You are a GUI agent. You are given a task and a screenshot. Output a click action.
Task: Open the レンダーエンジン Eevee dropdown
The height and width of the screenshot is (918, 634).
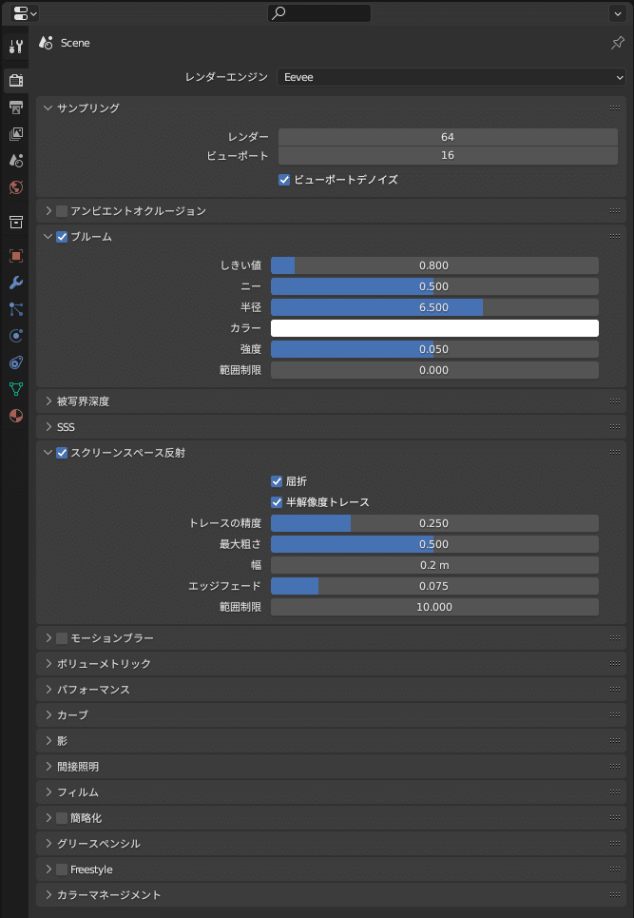click(x=451, y=77)
